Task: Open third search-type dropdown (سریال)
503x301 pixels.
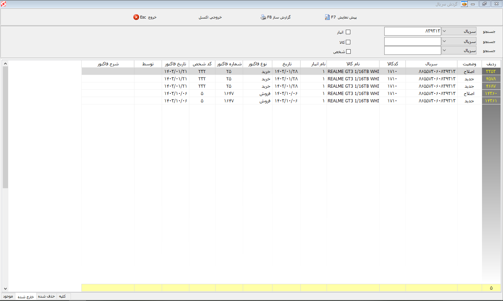Action: [459, 50]
